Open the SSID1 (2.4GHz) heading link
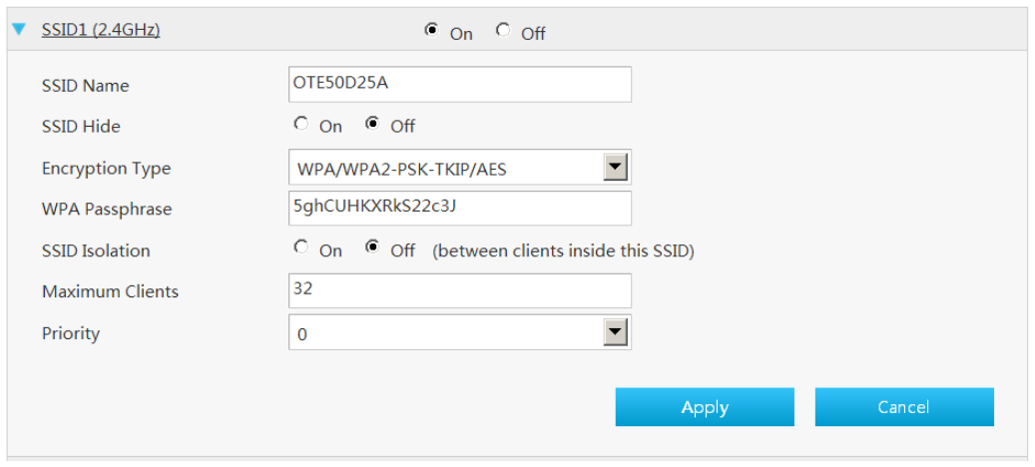The image size is (1035, 467). point(101,30)
